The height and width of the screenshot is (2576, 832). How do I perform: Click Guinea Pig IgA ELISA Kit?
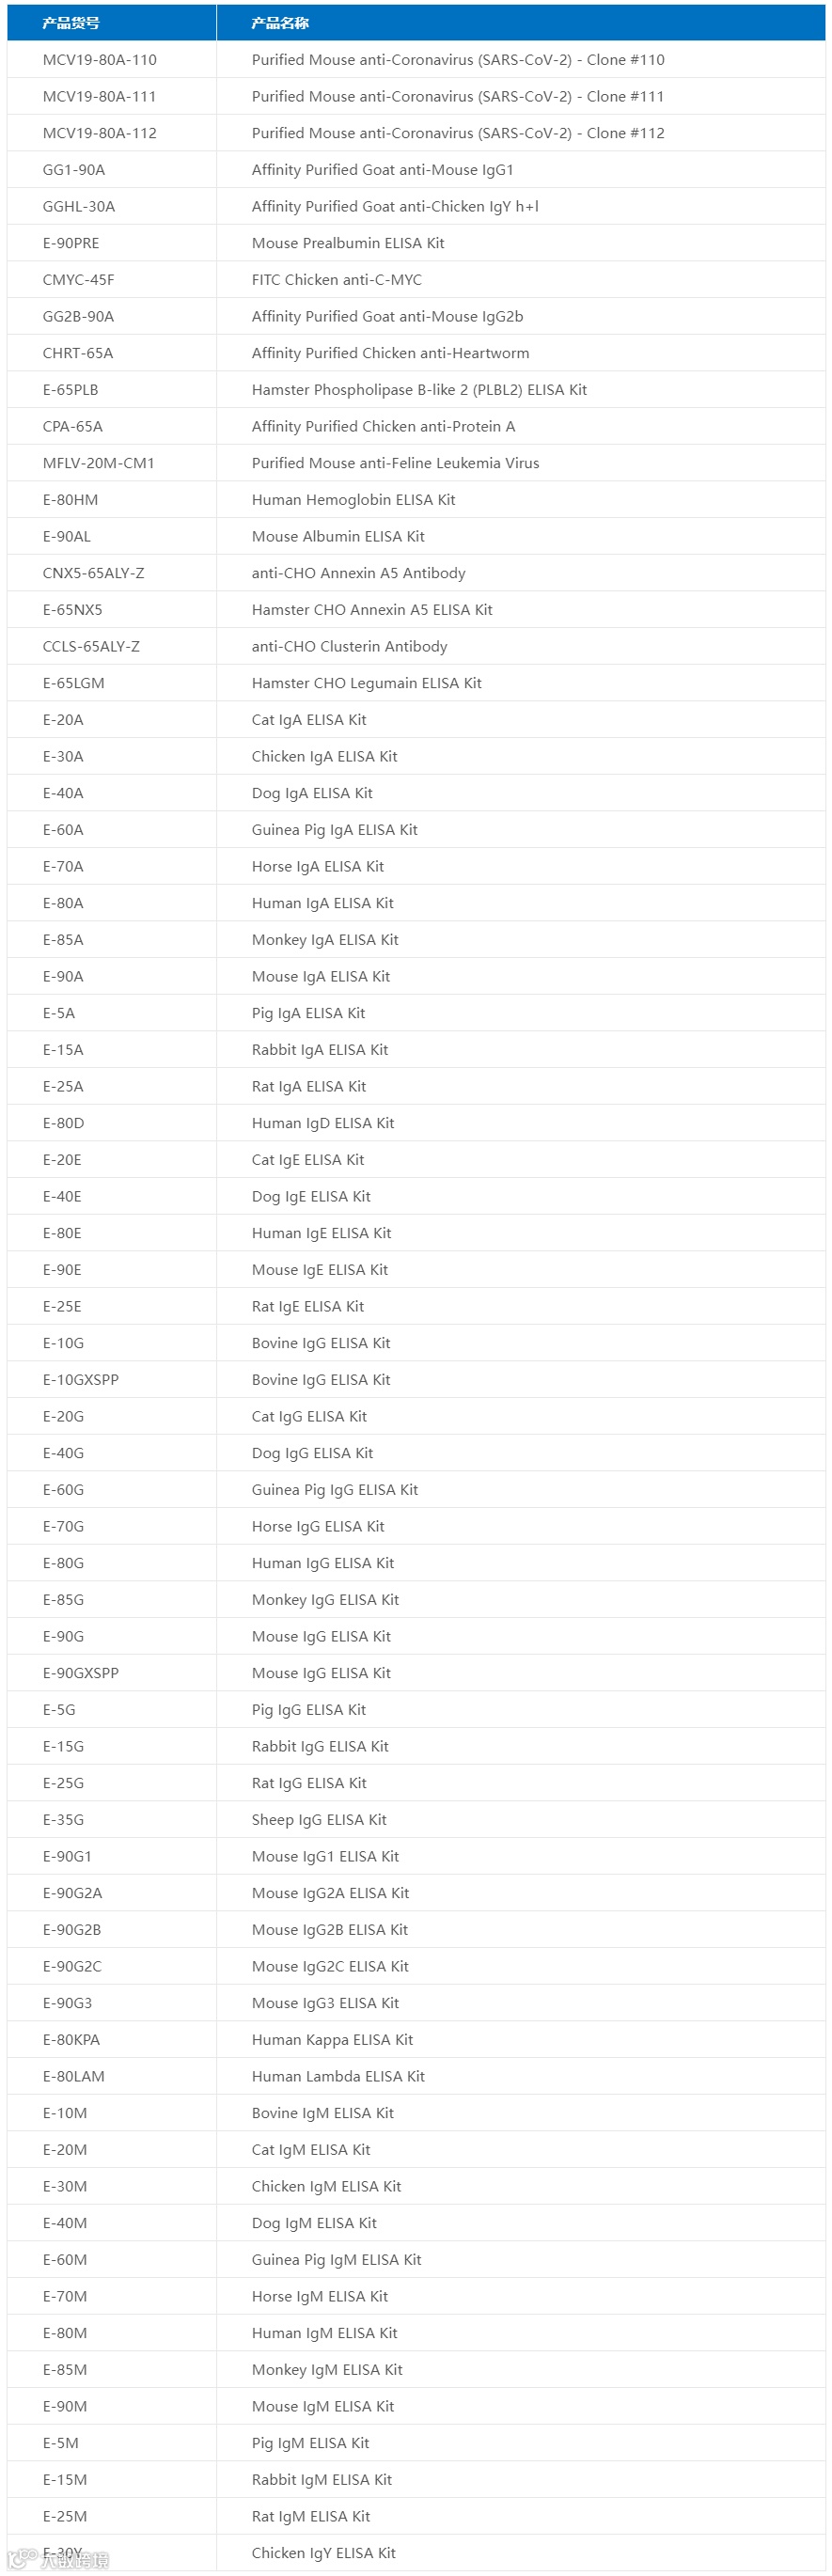pyautogui.click(x=335, y=830)
